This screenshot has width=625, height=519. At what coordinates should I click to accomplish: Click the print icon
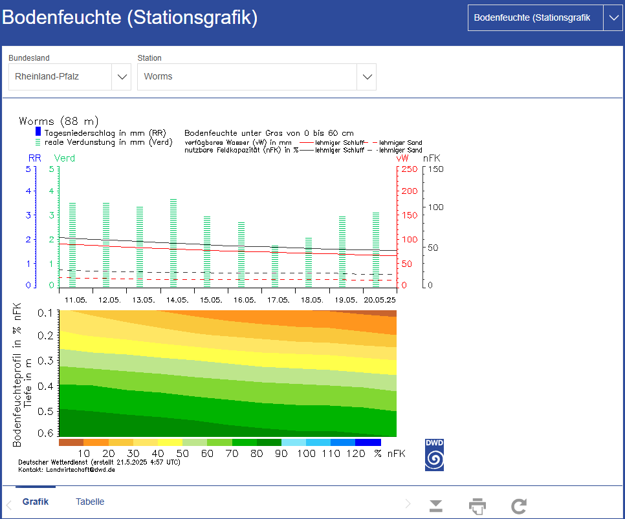(477, 505)
